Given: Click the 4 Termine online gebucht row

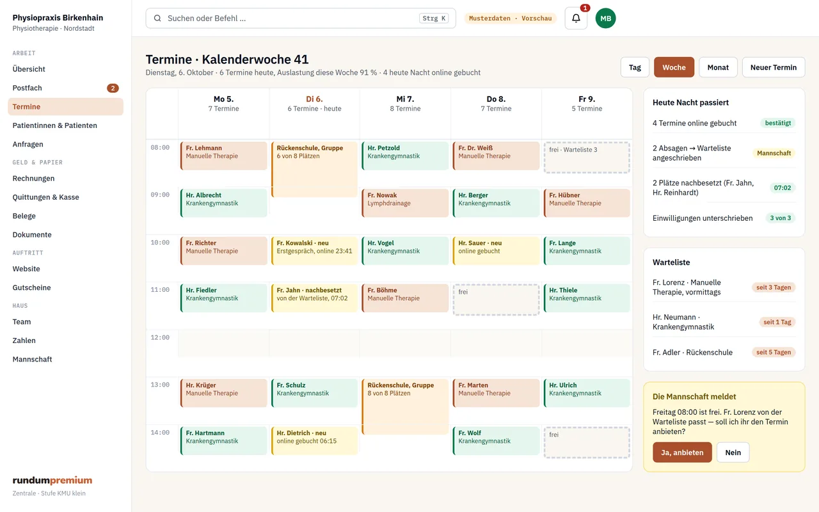Looking at the screenshot, I should (x=724, y=123).
